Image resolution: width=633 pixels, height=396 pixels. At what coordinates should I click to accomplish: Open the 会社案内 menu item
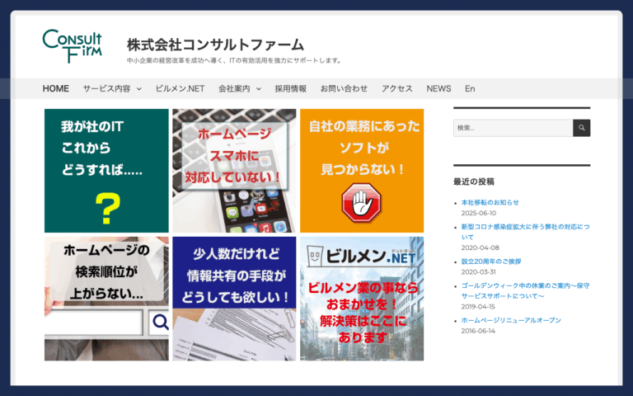pyautogui.click(x=234, y=88)
